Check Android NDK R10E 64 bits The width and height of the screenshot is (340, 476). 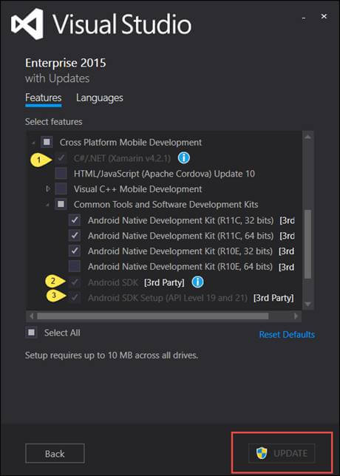click(75, 266)
